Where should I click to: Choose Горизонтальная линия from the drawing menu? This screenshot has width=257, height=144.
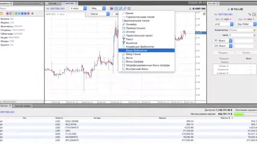pos(147,17)
